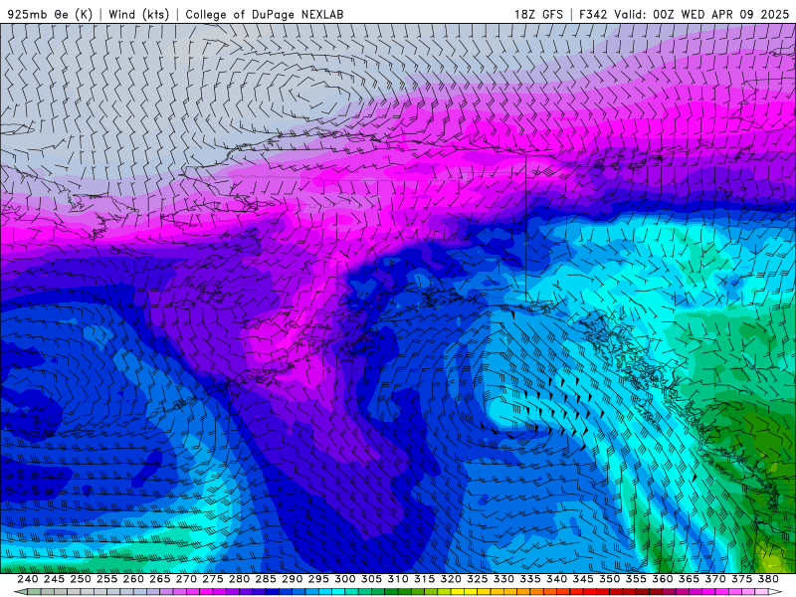Click the 280 value on the color scale
The height and width of the screenshot is (597, 796).
[239, 579]
